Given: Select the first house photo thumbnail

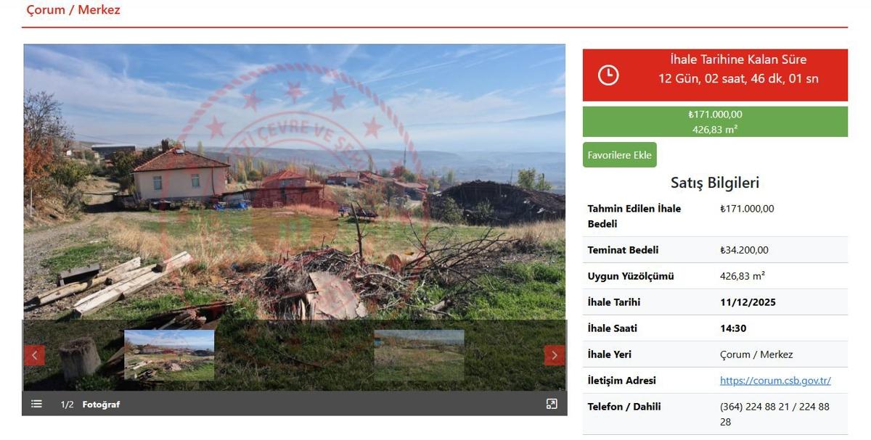Looking at the screenshot, I should 169,355.
